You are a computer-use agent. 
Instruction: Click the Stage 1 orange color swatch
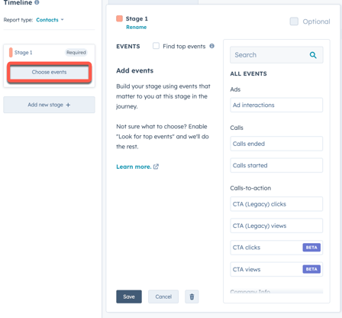(119, 18)
